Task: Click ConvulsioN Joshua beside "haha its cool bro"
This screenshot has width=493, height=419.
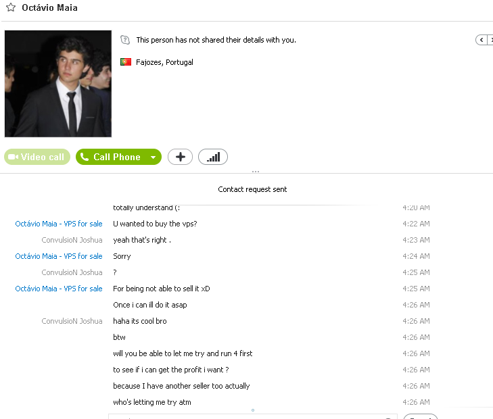Action: (x=72, y=321)
